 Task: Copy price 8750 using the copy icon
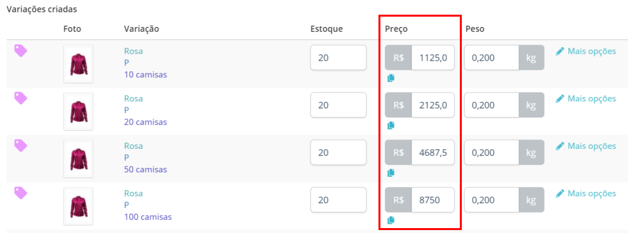pos(391,220)
